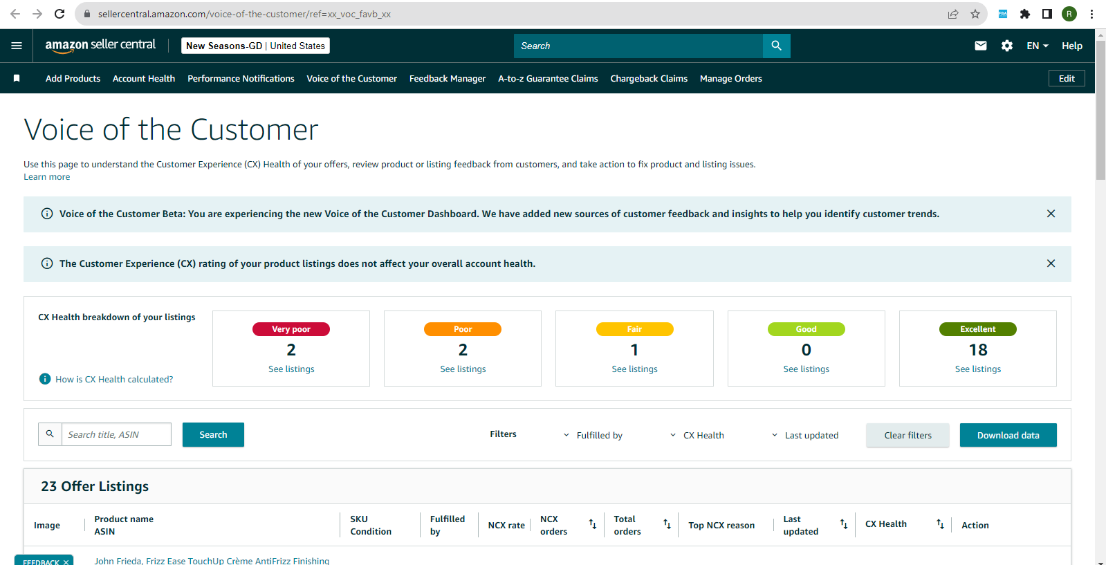Screen dimensions: 1106x565
Task: Open the browser extensions puzzle icon
Action: click(x=1025, y=14)
